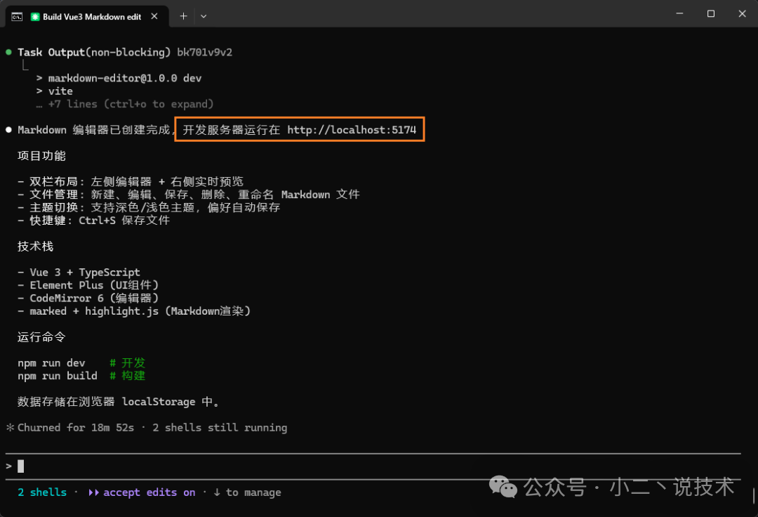This screenshot has width=758, height=517.
Task: Click the "文件管理" feature line
Action: click(189, 195)
